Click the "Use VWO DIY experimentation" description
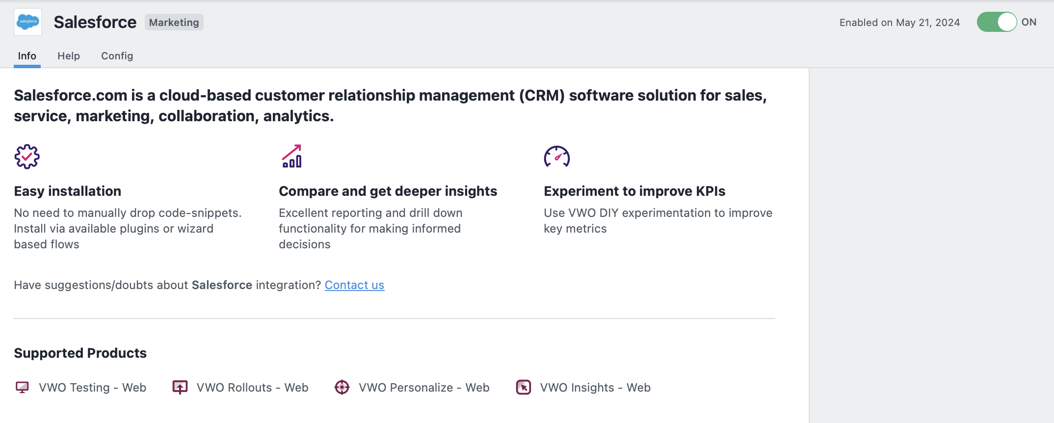Screen dimensions: 1054x423 click(x=658, y=221)
